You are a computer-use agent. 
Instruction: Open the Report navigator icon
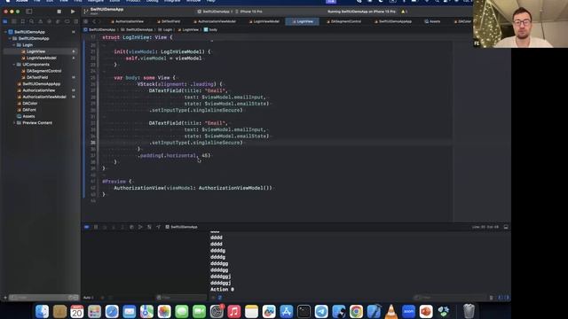[x=75, y=21]
